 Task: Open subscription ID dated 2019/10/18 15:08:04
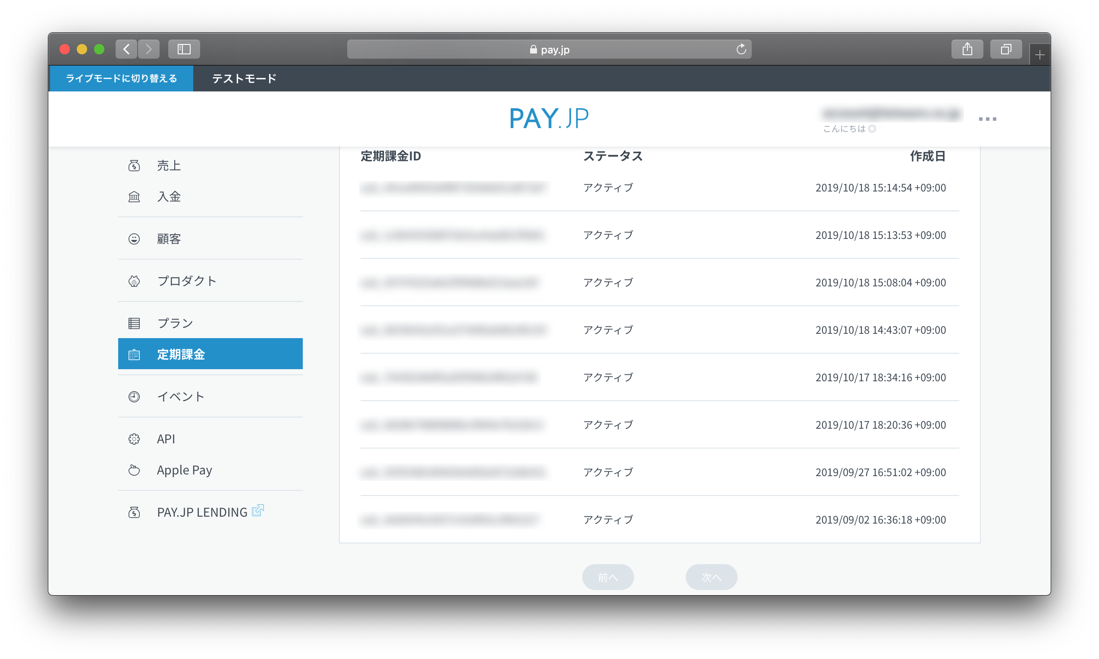(x=449, y=282)
